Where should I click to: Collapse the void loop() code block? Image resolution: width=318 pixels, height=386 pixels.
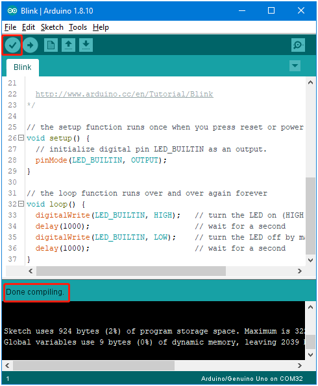pos(21,204)
